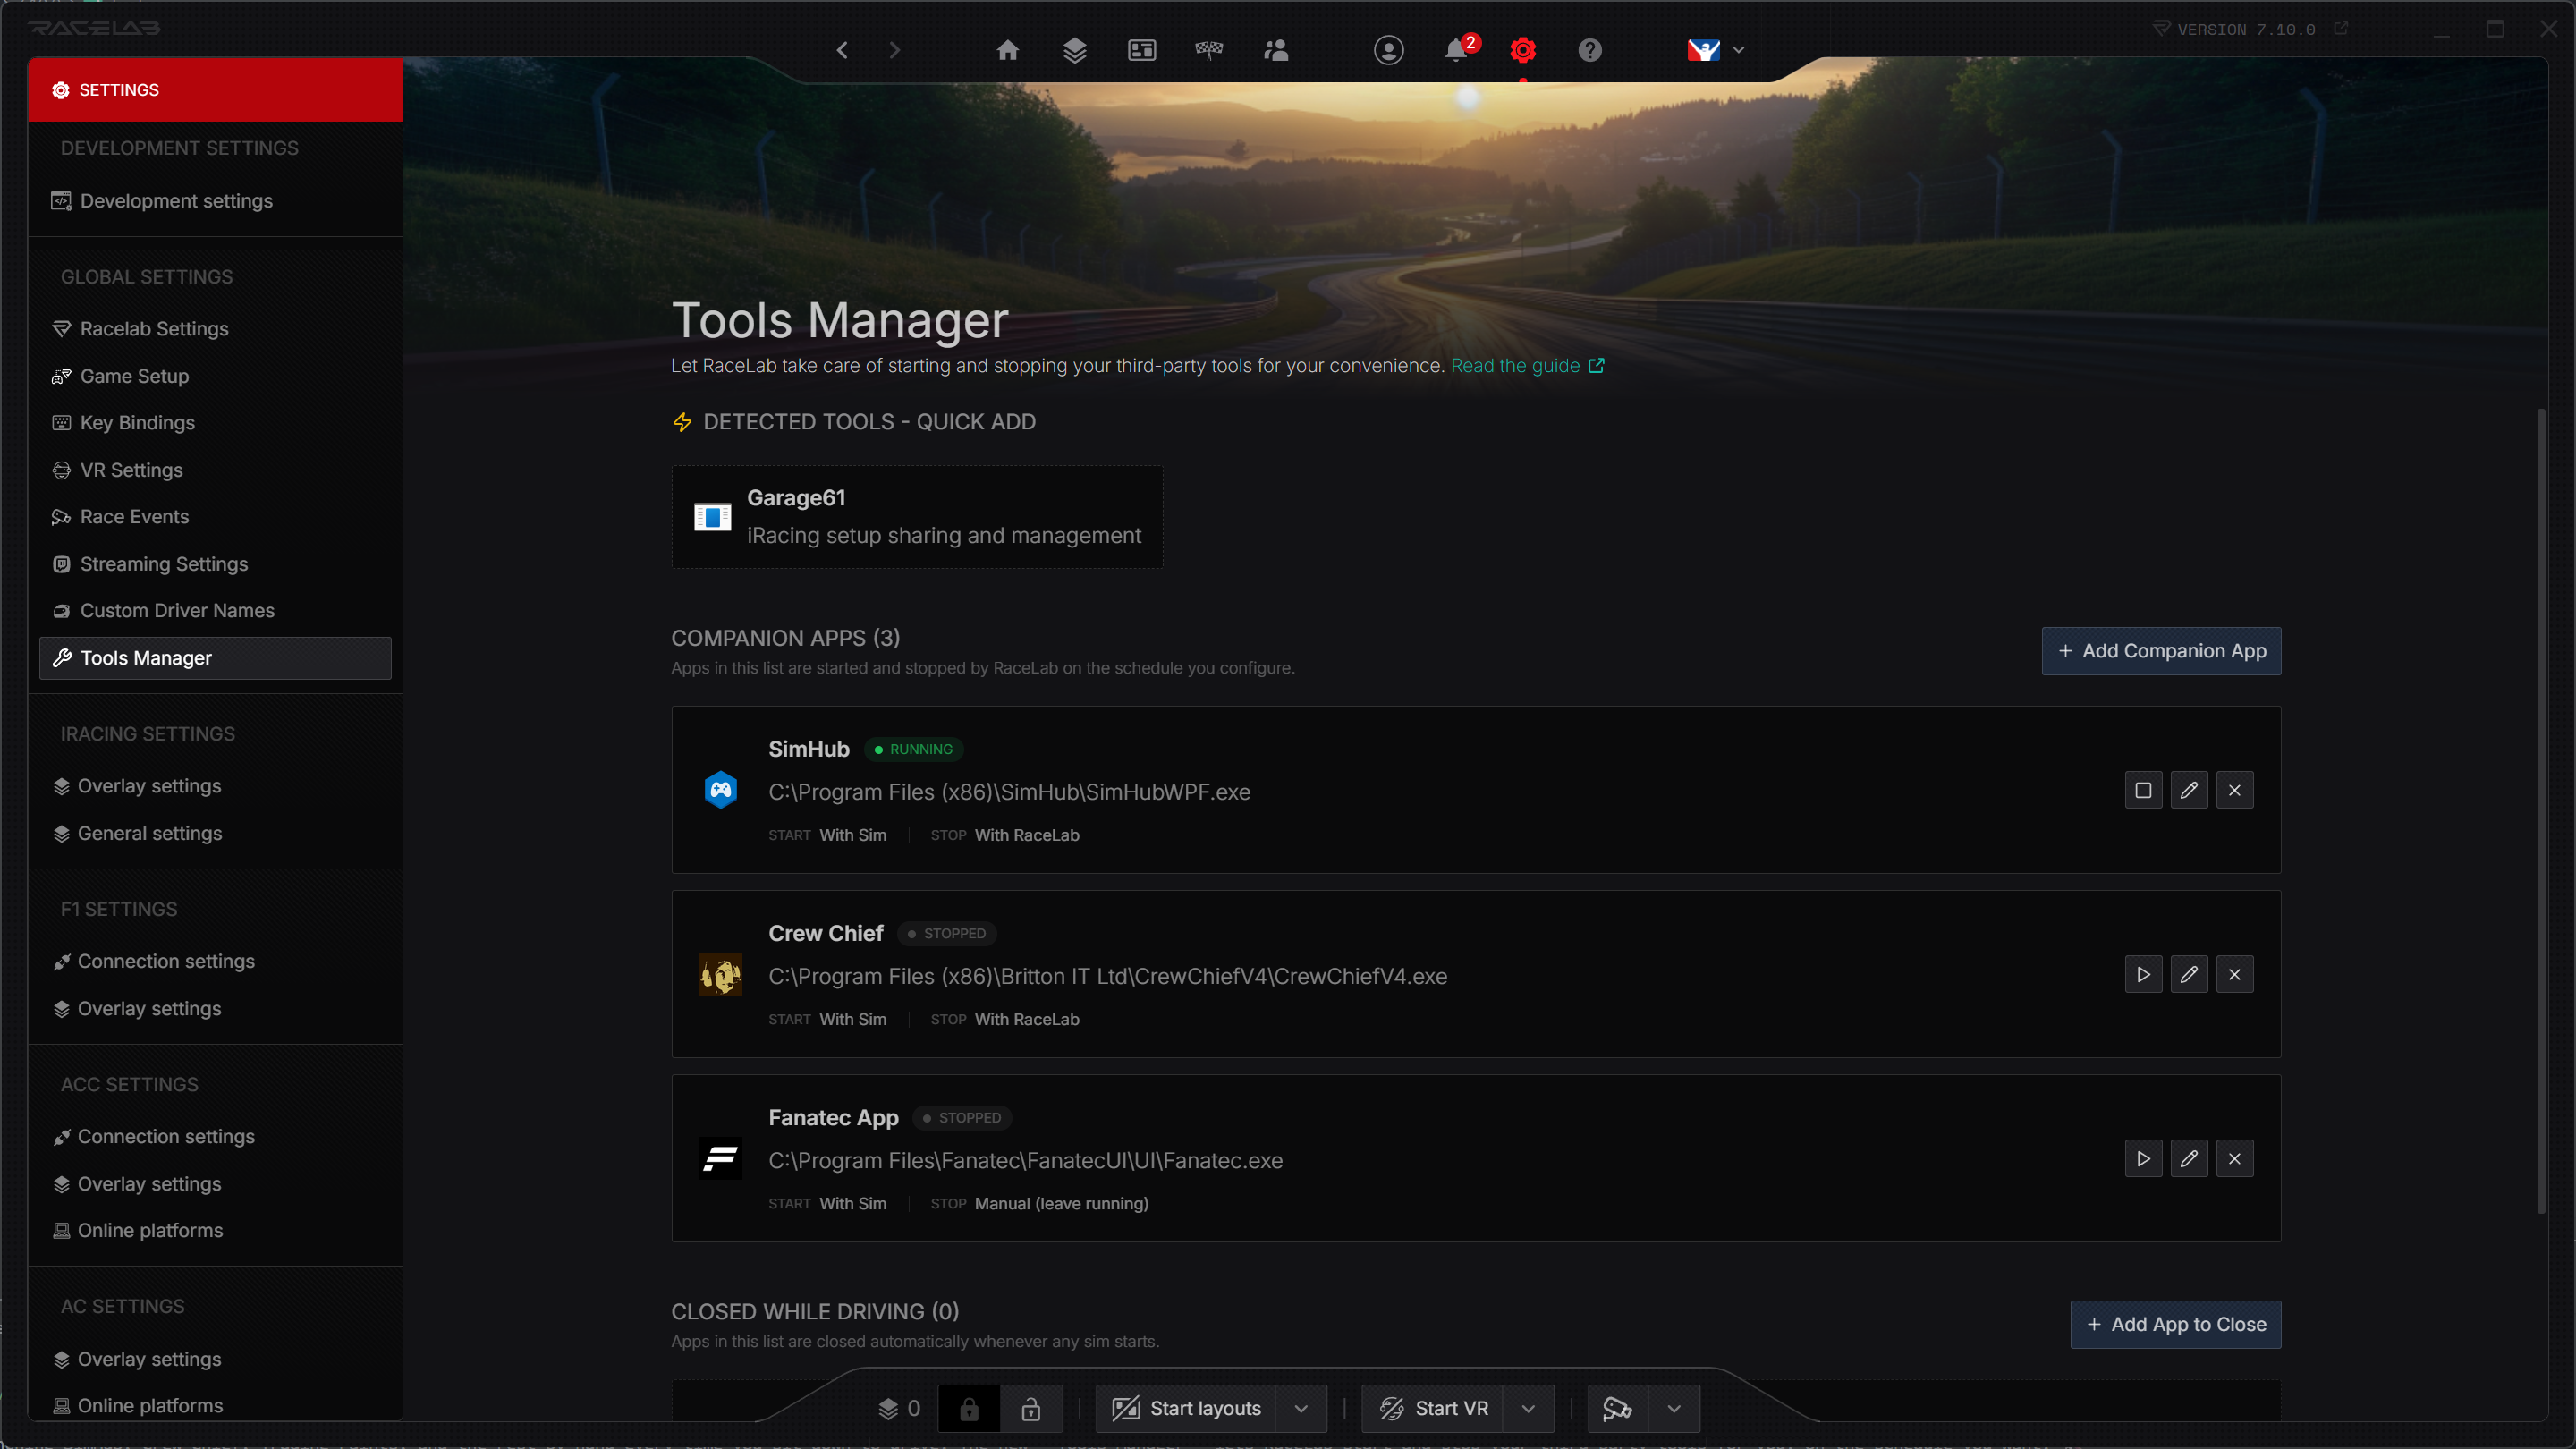Remove the Fanatec App entry
The height and width of the screenshot is (1449, 2576).
point(2235,1159)
